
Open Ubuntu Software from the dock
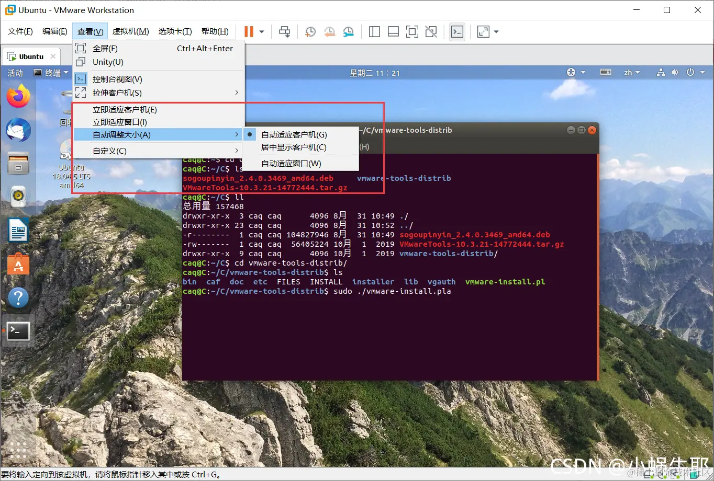point(18,264)
